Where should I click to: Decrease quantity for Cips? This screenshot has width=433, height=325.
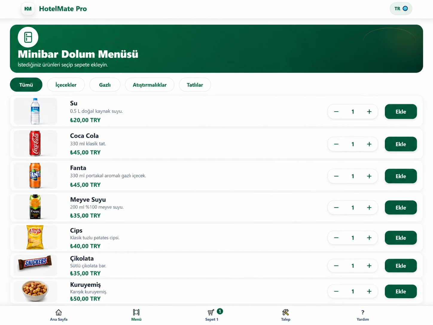336,238
